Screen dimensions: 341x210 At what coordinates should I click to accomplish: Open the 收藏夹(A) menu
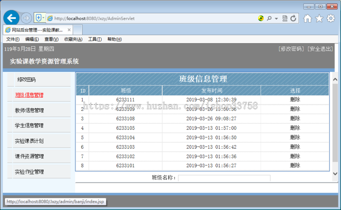(x=73, y=39)
